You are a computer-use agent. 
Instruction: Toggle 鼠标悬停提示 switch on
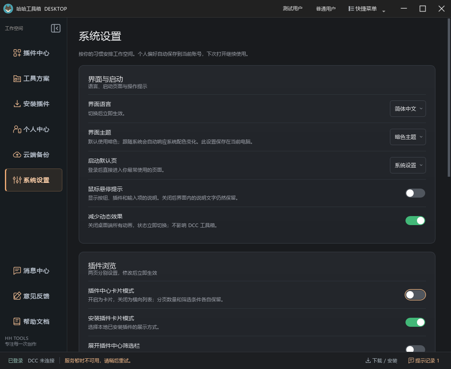point(415,193)
